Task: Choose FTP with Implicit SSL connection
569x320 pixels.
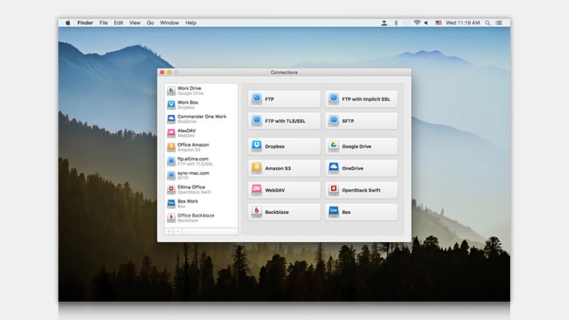Action: click(x=361, y=99)
